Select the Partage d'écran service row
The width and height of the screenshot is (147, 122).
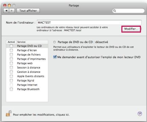click(27, 50)
